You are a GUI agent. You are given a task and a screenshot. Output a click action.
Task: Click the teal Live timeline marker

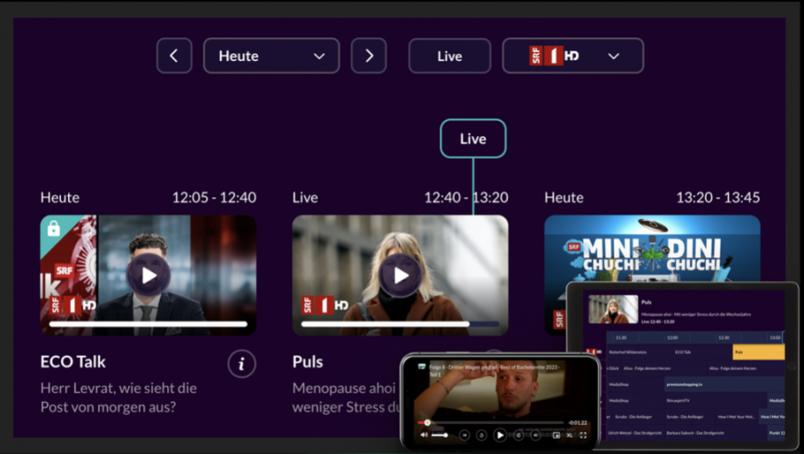click(x=473, y=139)
